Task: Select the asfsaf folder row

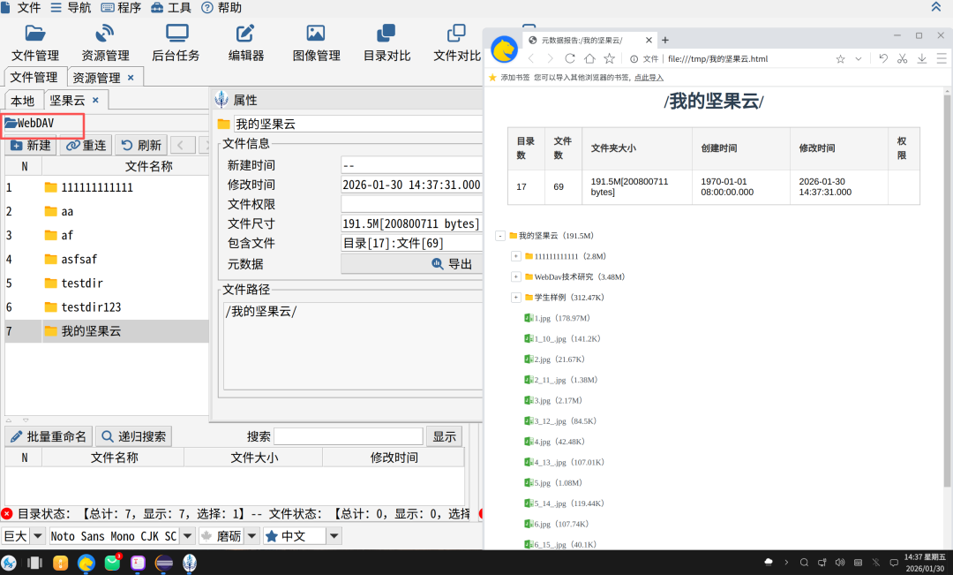Action: (x=107, y=259)
